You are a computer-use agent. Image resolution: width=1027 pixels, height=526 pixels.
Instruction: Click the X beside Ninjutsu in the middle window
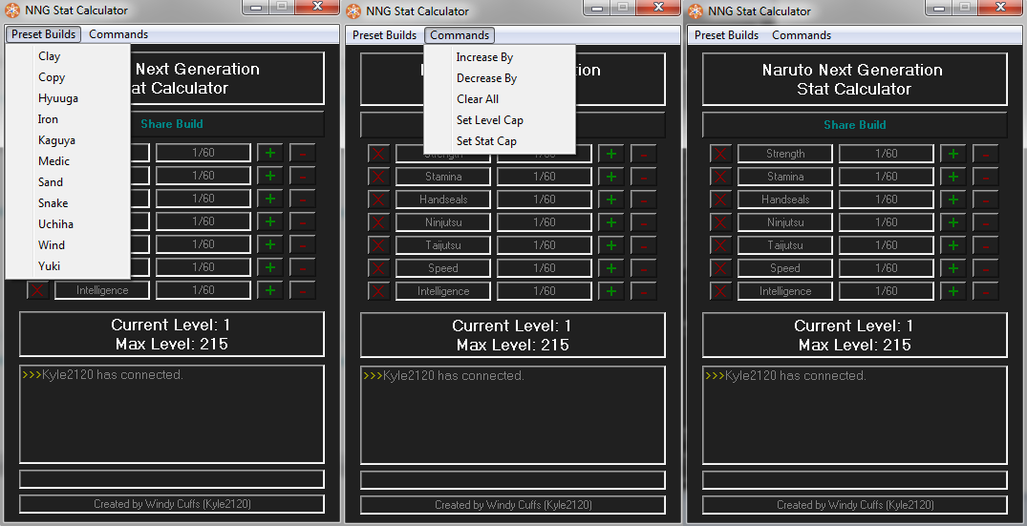[378, 222]
